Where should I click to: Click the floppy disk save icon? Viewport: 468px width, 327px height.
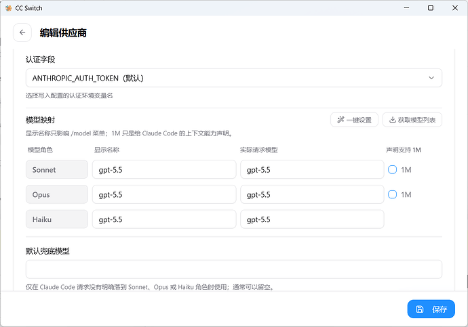(x=420, y=309)
